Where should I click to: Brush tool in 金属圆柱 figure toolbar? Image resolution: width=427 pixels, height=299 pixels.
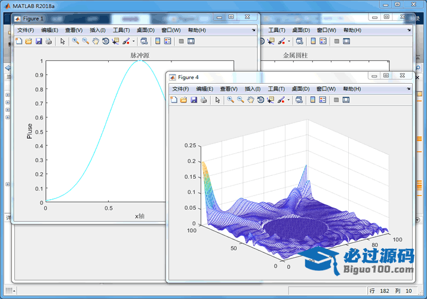281,41
